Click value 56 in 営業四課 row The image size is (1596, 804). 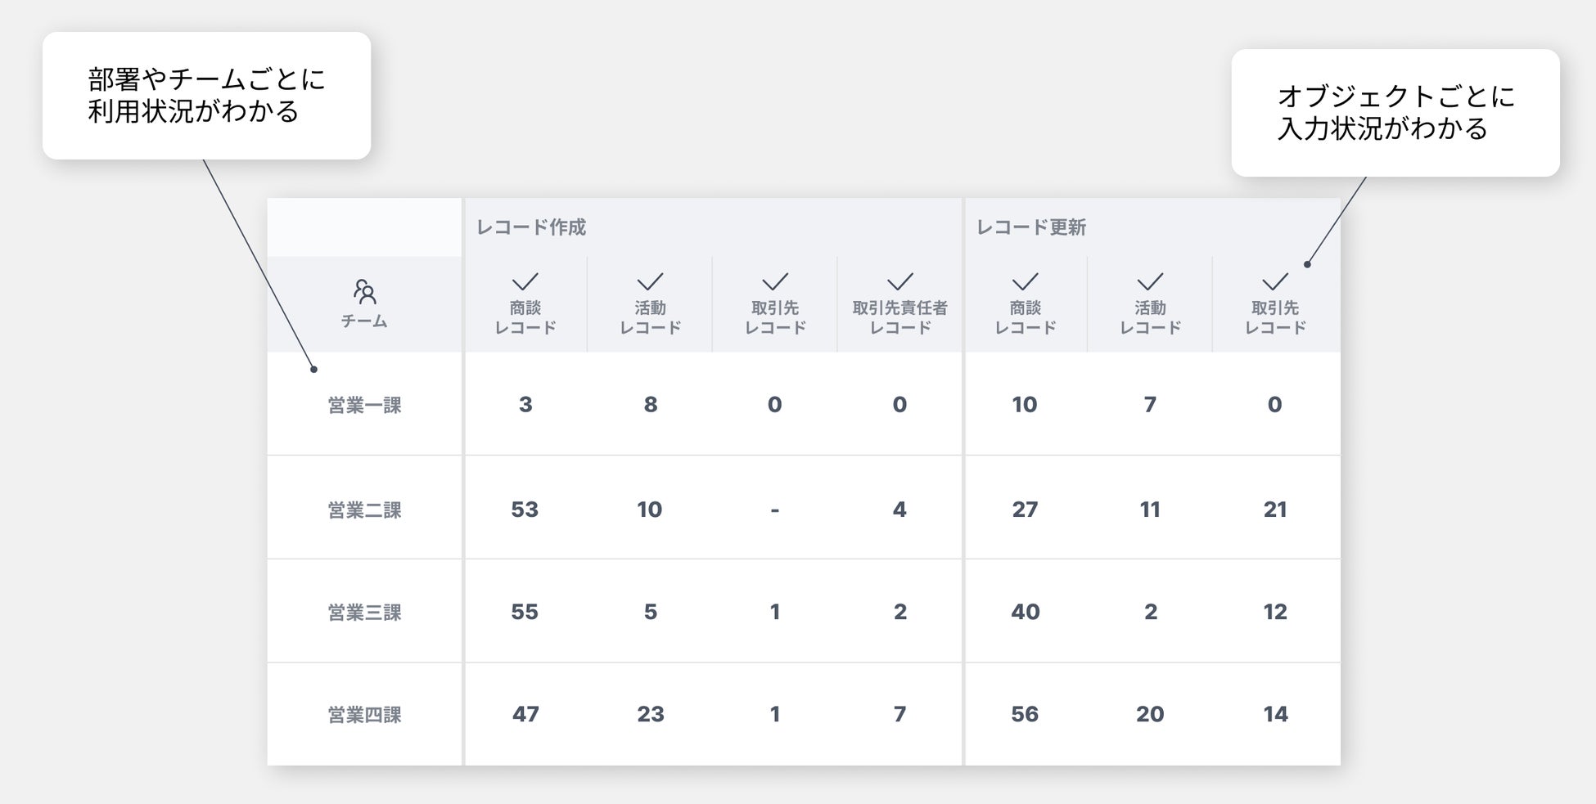click(x=1025, y=714)
